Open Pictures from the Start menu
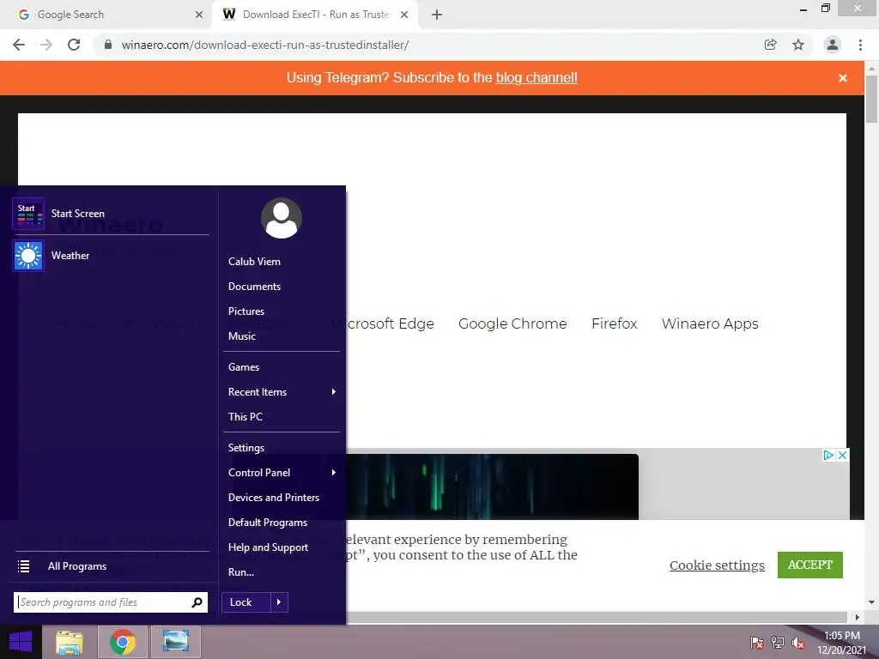 pos(246,311)
